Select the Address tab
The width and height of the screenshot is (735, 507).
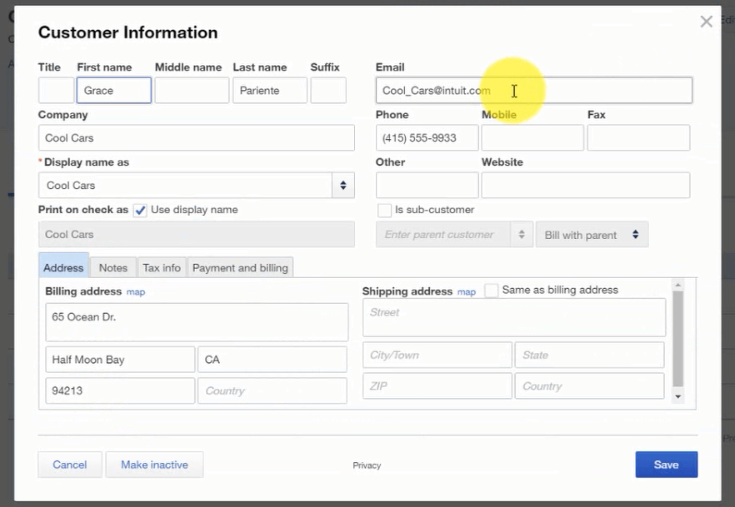tap(62, 267)
